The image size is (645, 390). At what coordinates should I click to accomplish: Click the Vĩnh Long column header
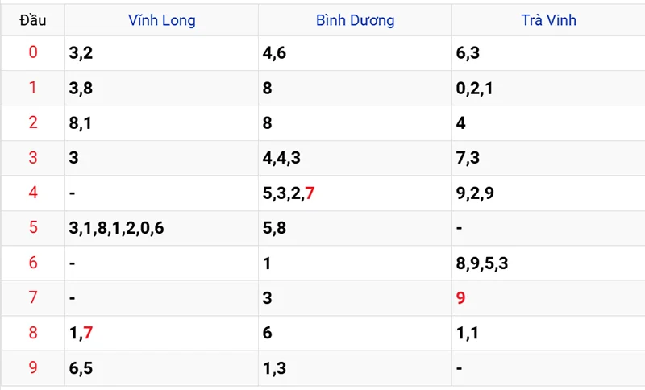[x=161, y=20]
